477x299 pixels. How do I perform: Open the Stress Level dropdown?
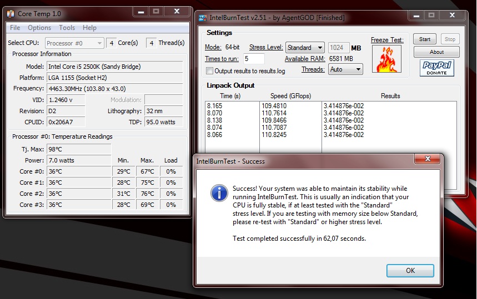pos(305,48)
